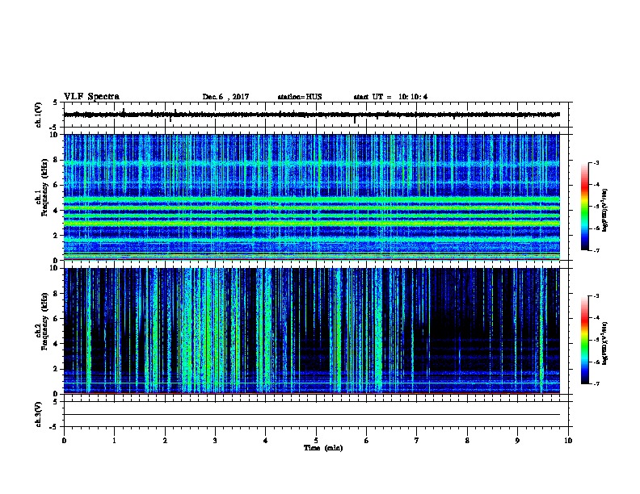Click time axis tick label '0'
The width and height of the screenshot is (640, 494).
pyautogui.click(x=64, y=441)
